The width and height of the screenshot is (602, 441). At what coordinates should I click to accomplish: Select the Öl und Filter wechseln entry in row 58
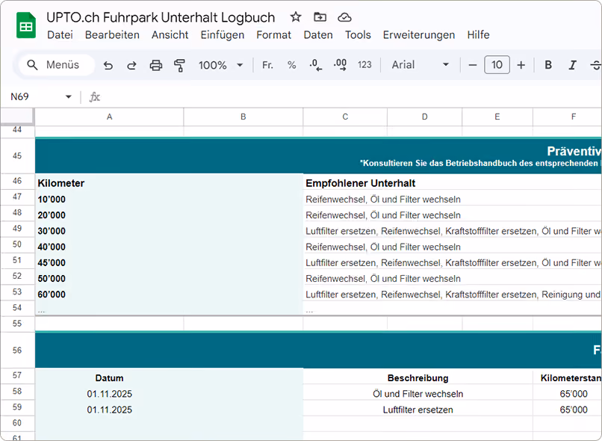[418, 394]
